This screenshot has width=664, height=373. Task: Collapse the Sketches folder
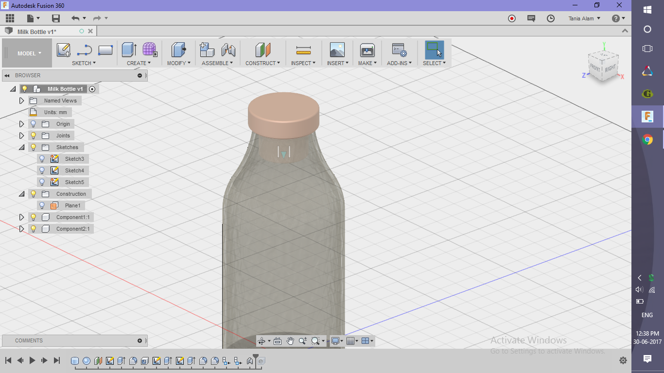(x=21, y=147)
